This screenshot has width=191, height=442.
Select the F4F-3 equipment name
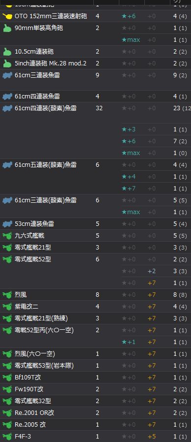[x=23, y=437]
